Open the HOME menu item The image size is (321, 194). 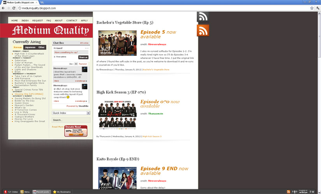[x=14, y=21]
